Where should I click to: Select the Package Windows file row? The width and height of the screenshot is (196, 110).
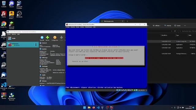coord(171,54)
